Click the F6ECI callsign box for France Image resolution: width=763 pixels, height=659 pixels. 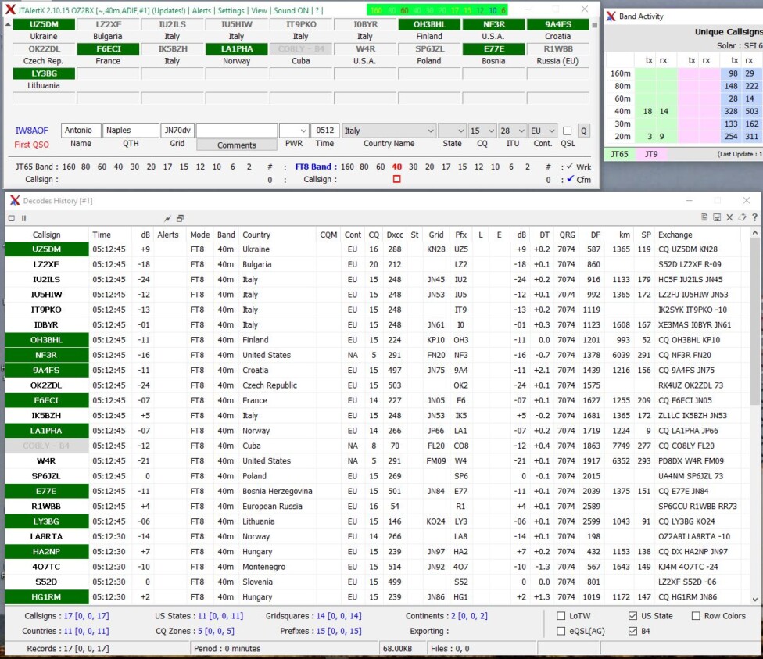coord(108,48)
